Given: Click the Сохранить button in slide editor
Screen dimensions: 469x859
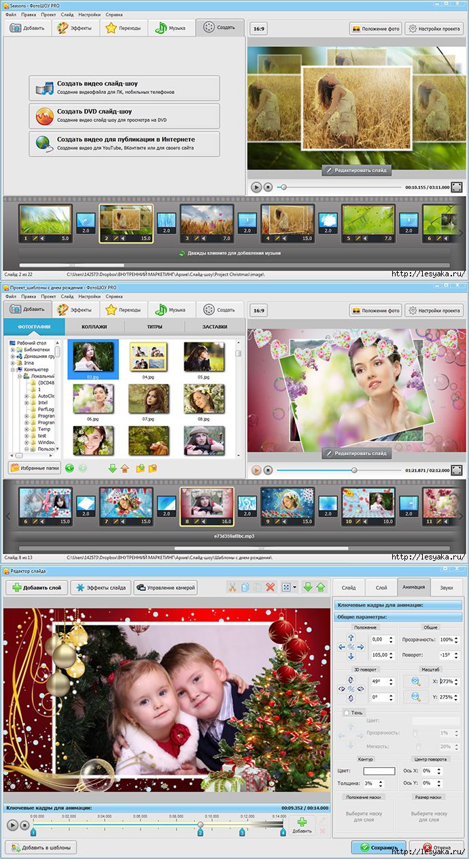Looking at the screenshot, I should point(379,847).
